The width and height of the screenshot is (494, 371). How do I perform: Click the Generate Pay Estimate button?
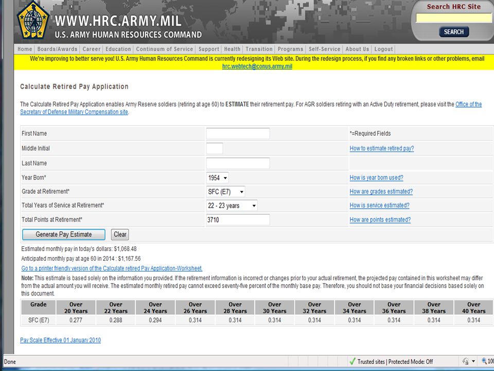point(64,234)
